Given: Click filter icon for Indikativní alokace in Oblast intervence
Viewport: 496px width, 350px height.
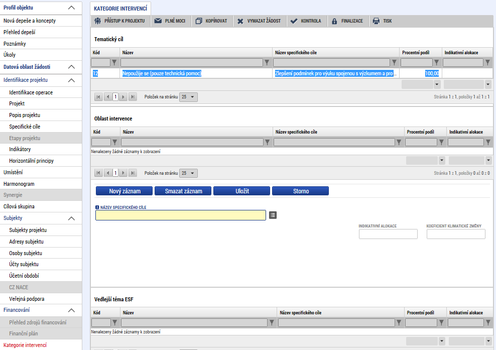Looking at the screenshot, I should click(488, 142).
